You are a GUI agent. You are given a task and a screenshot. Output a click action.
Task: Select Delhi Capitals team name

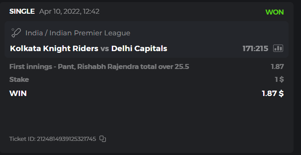click(139, 49)
